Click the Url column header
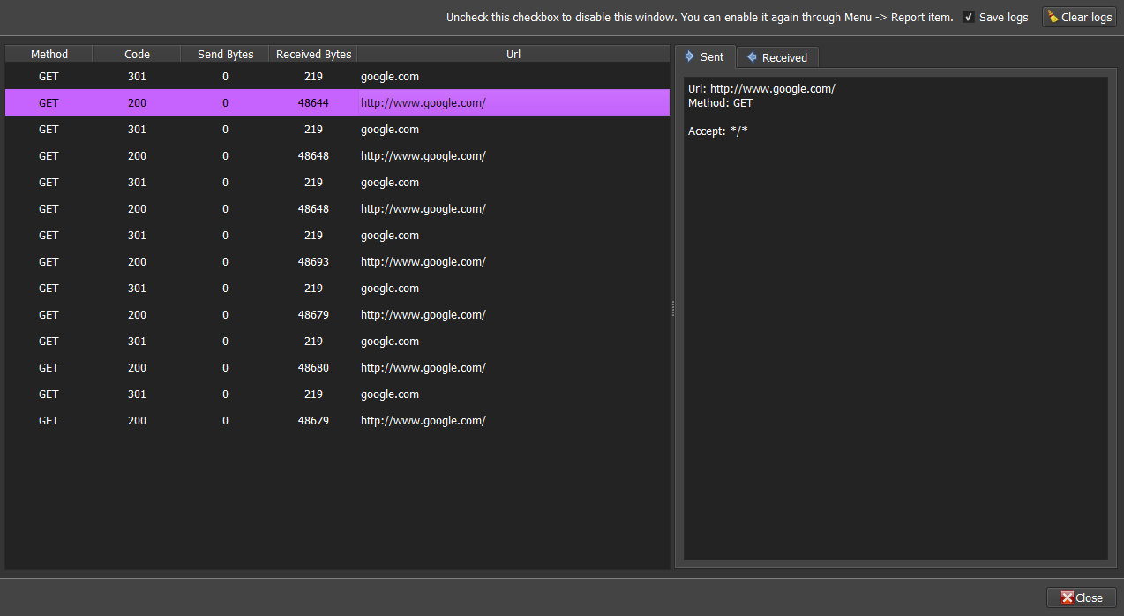Viewport: 1124px width, 616px height. click(x=513, y=54)
